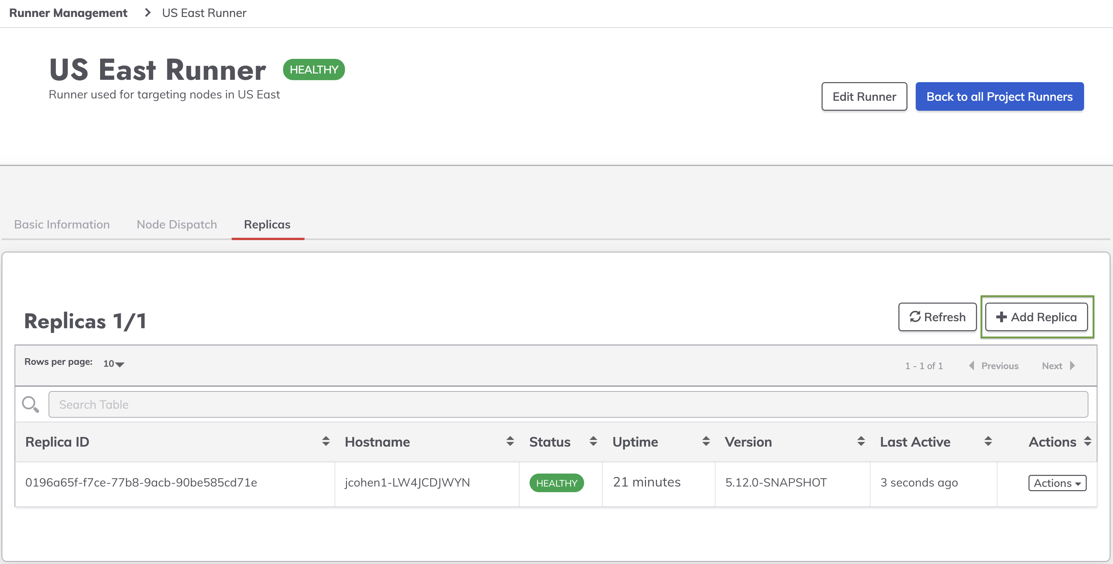
Task: Open the replica row Actions dropdown
Action: (1057, 483)
